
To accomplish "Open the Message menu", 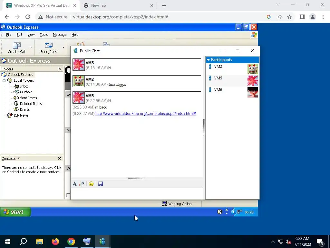I will coord(60,35).
